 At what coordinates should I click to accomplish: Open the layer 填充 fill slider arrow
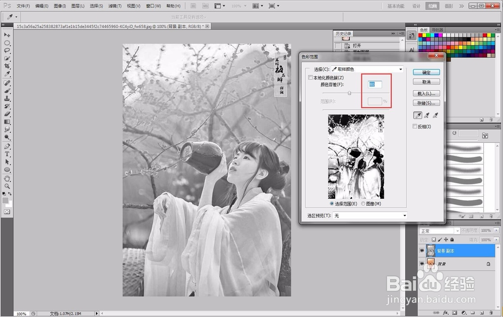tap(496, 240)
